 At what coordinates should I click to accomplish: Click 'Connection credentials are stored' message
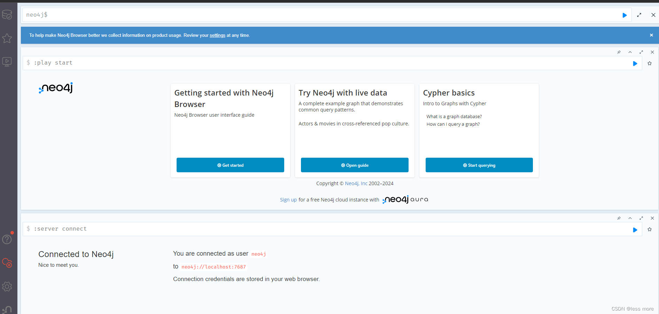point(246,279)
